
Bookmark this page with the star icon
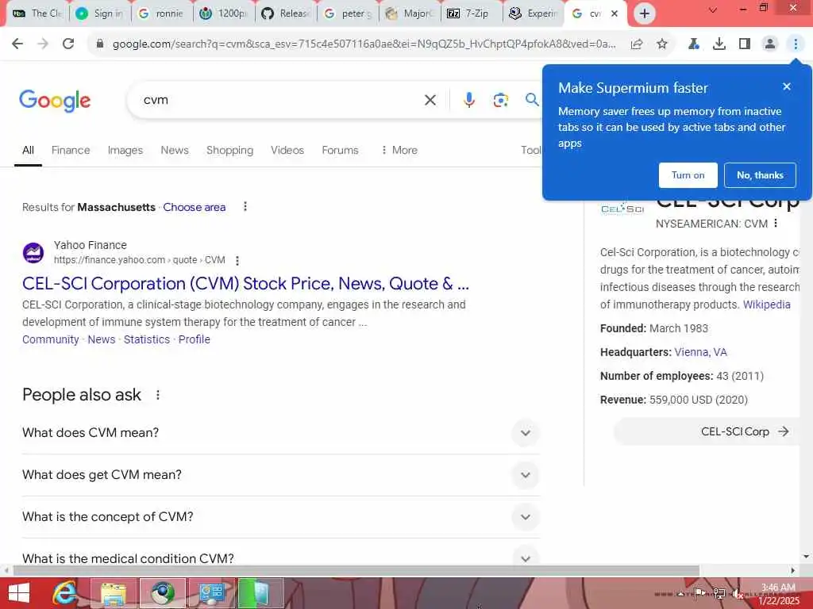tap(662, 44)
